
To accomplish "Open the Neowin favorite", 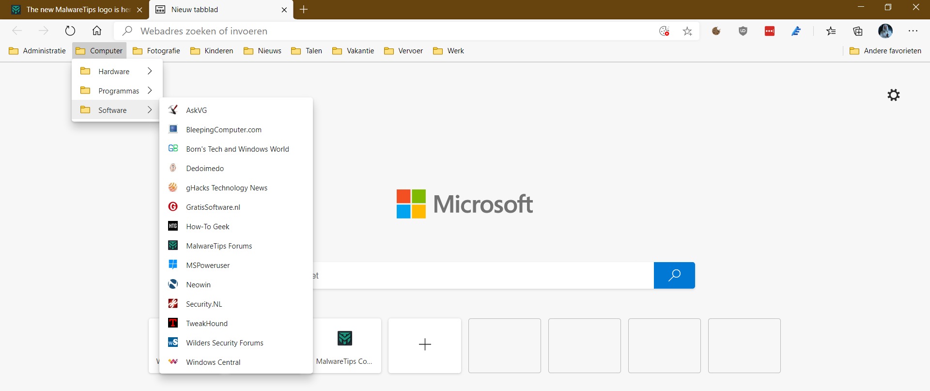I will [x=236, y=284].
